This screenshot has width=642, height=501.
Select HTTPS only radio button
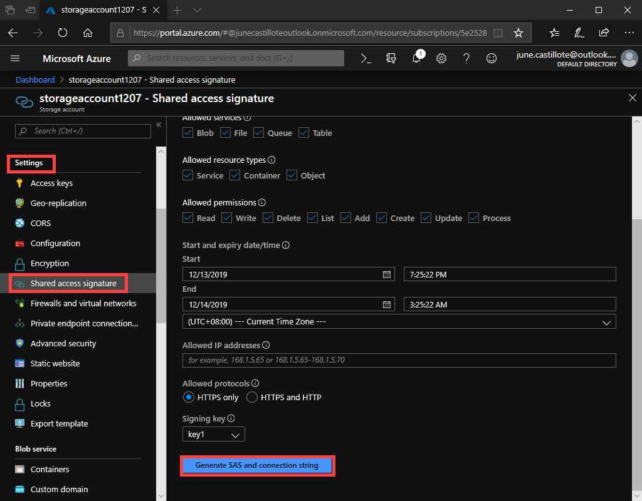[188, 397]
